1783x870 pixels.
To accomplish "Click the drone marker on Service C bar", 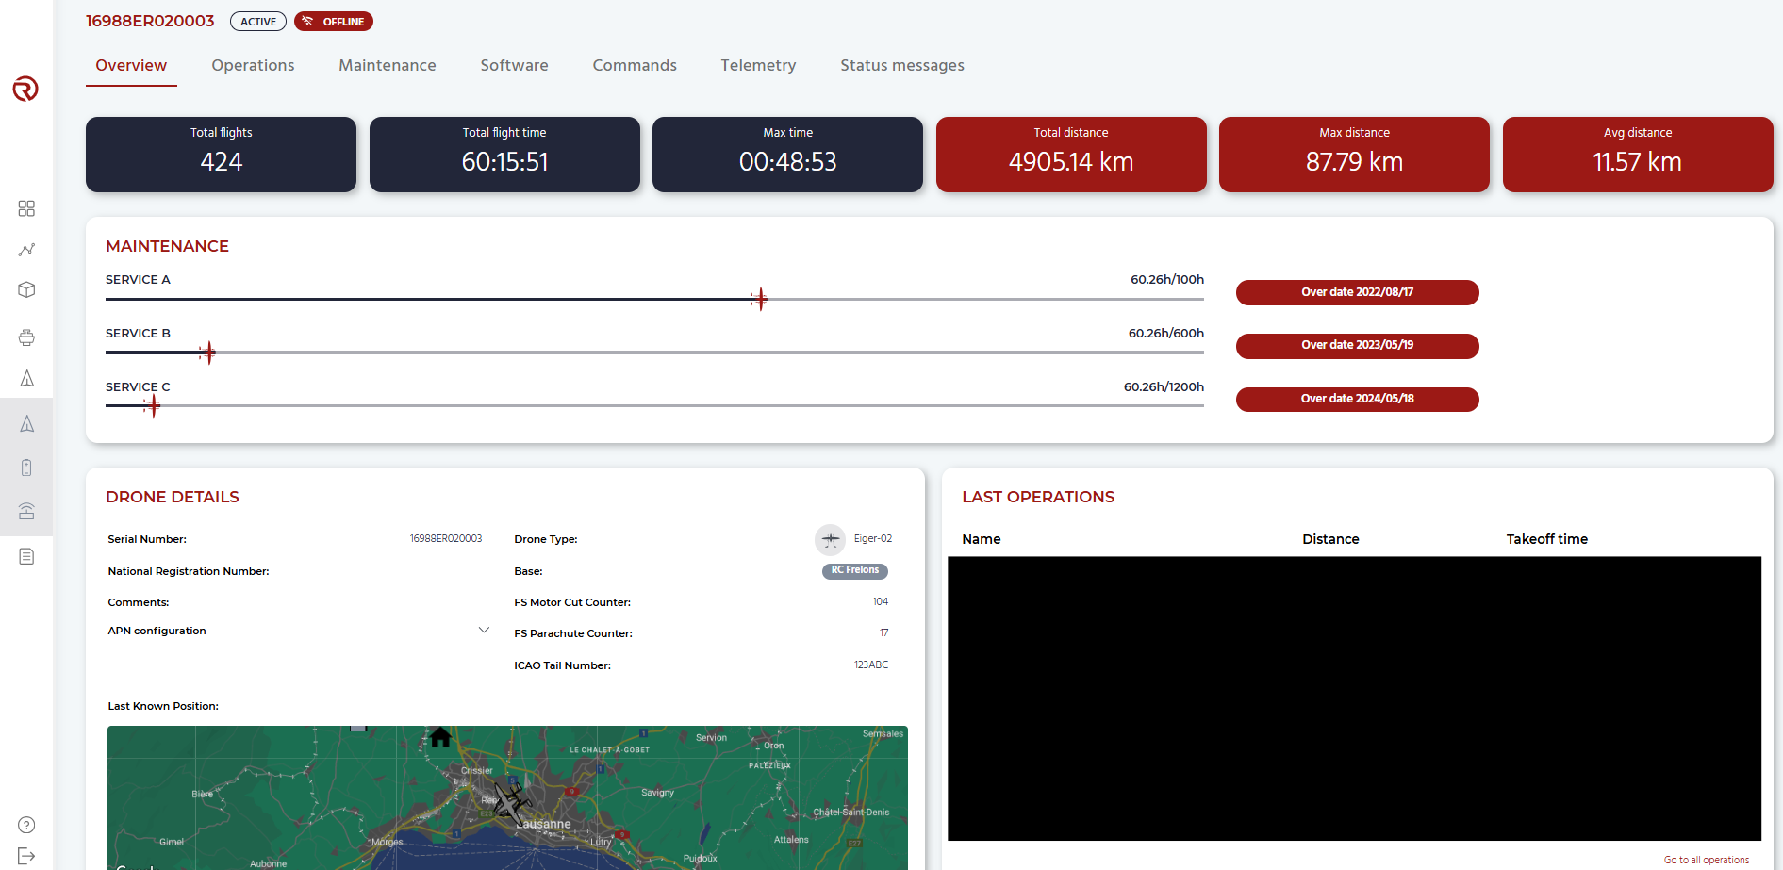I will click(x=153, y=406).
